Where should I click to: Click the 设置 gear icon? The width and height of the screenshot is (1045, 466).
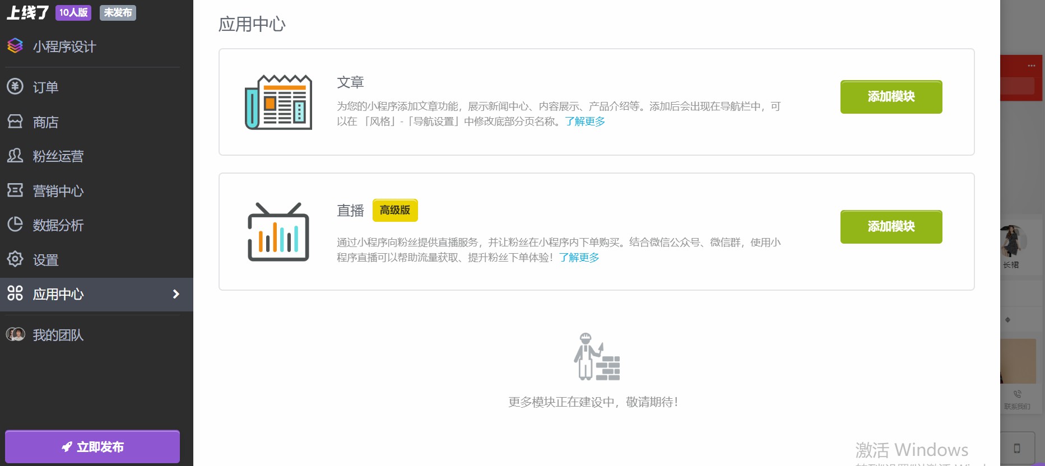[x=15, y=259]
